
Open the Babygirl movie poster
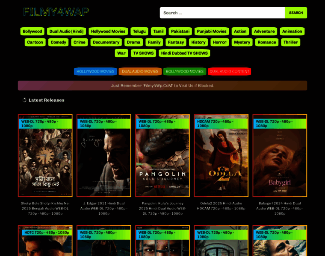(280, 155)
